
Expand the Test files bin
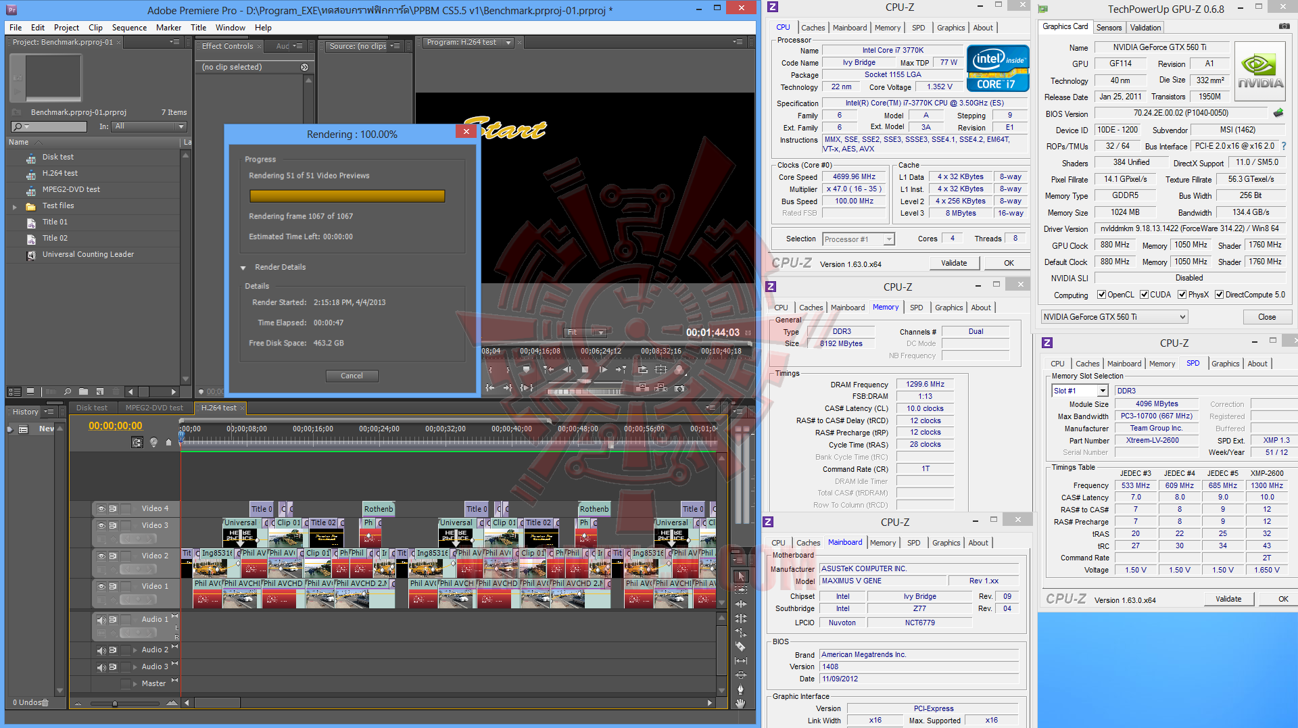(14, 206)
